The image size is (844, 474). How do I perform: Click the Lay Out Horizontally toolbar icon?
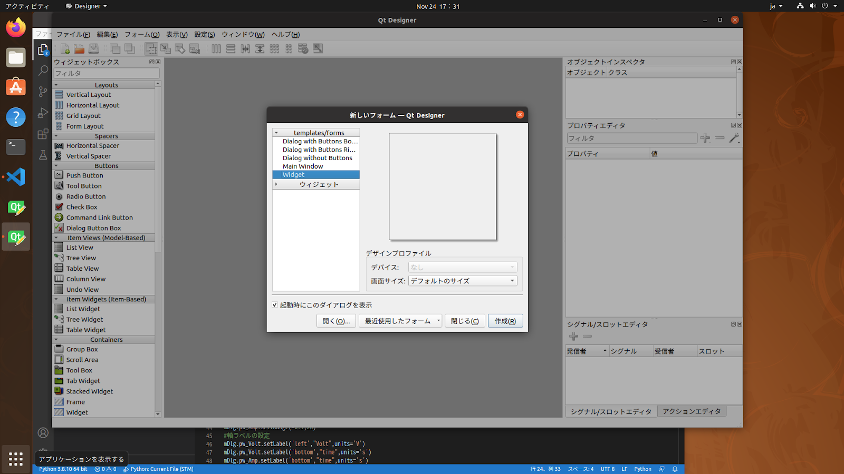pos(216,49)
